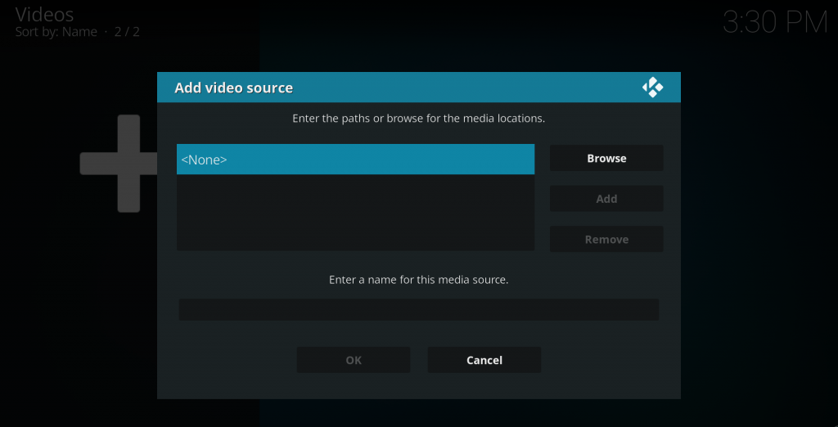The width and height of the screenshot is (838, 427).
Task: Click the large plus add-videos icon
Action: coord(119,164)
